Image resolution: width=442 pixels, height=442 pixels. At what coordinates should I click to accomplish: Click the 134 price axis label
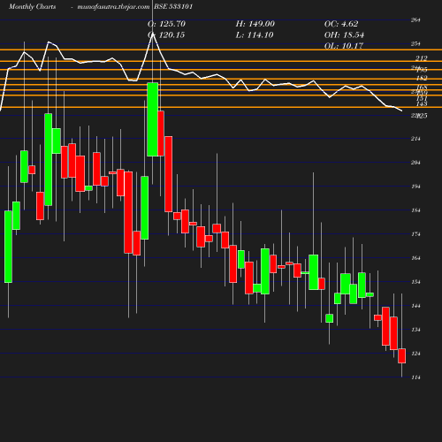415,330
